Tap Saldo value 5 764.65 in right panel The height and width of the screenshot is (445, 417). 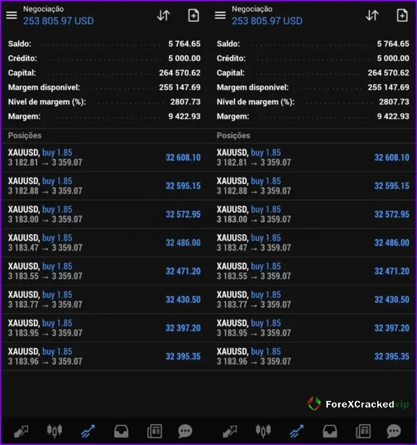[393, 43]
